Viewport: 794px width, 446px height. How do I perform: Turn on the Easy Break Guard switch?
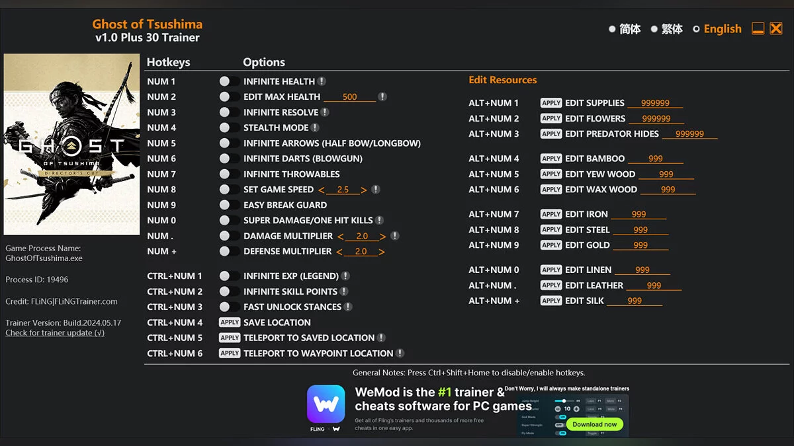(x=229, y=205)
